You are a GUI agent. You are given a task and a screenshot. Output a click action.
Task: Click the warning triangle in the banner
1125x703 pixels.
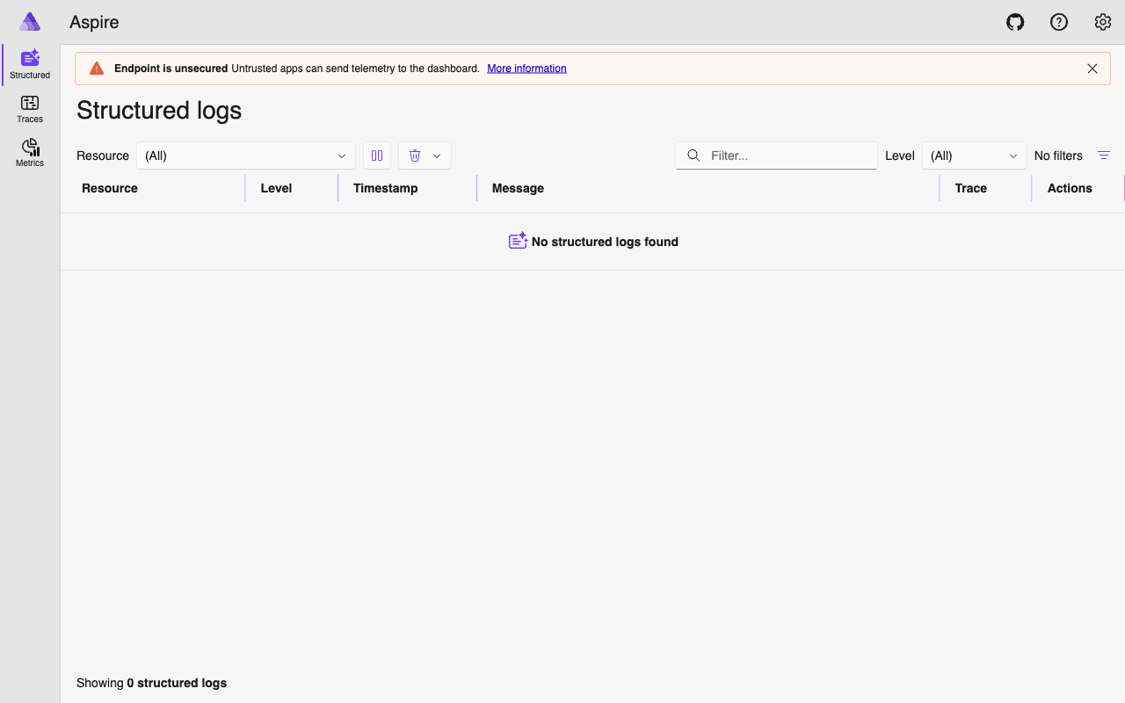(x=97, y=68)
